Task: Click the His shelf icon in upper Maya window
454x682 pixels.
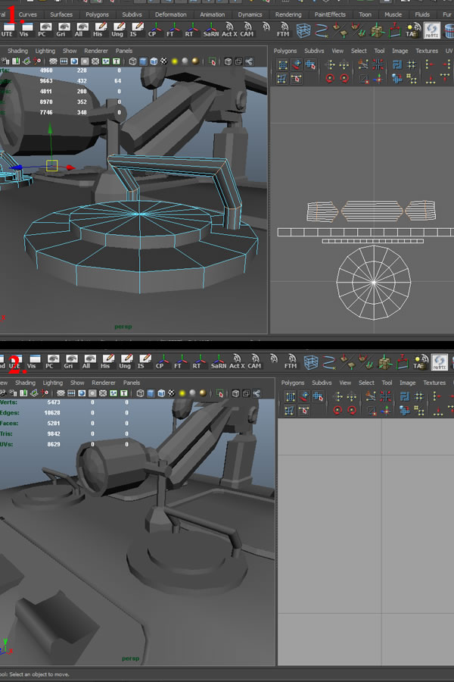Action: point(98,30)
